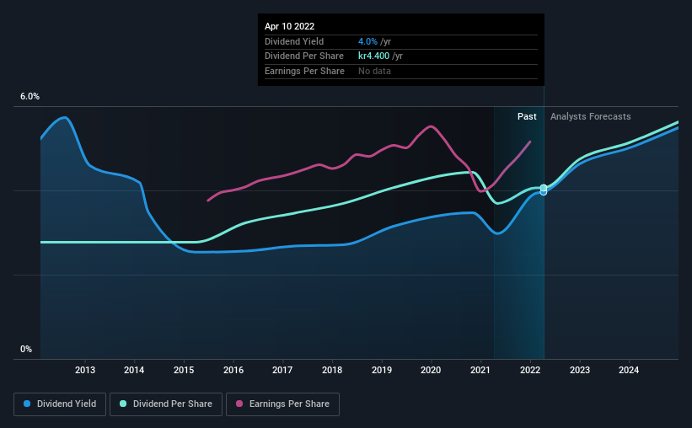Click the teal data point marker at Apr 2022

544,188
